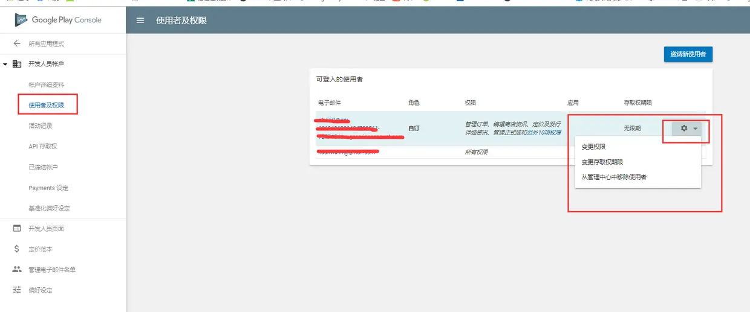
Task: Click the people icon for 管理电子邮件名单
Action: click(x=17, y=269)
